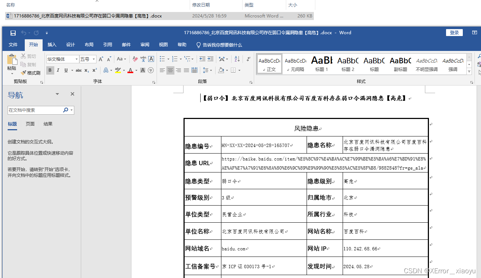Toggle center alignment

170,70
